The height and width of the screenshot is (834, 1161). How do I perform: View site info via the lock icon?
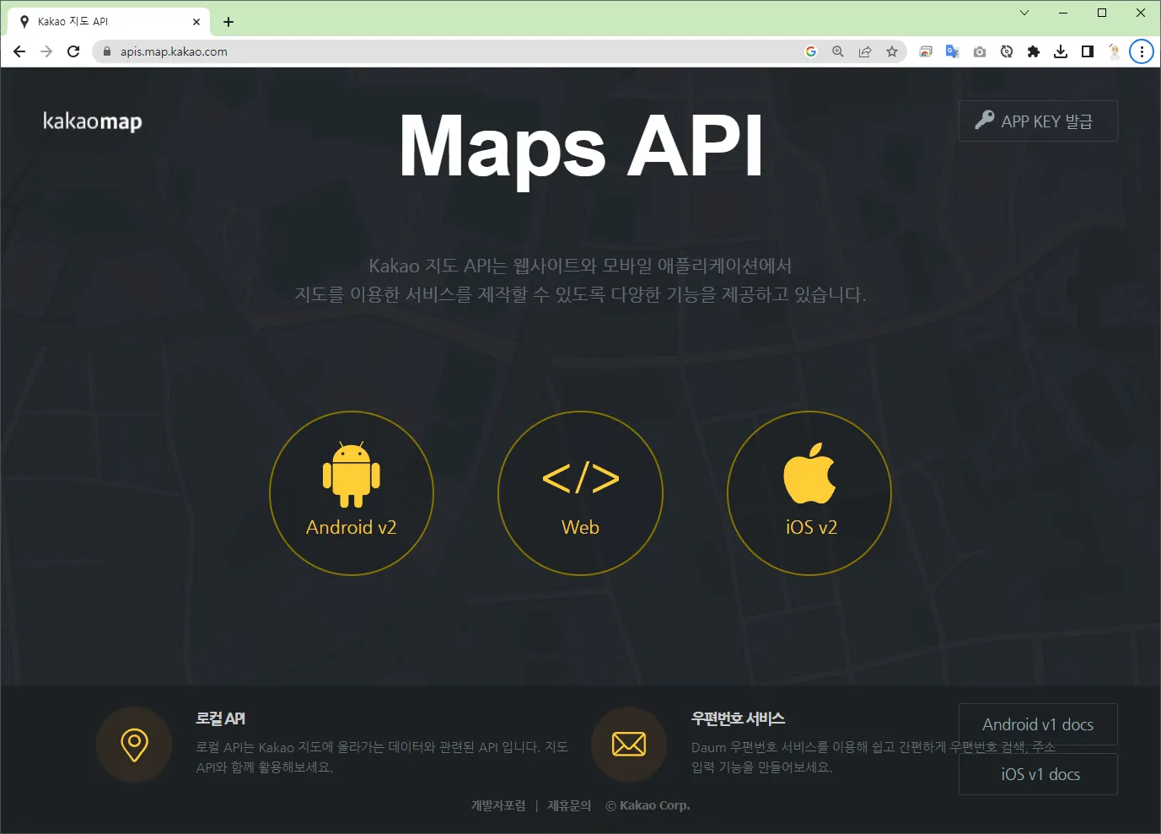click(107, 51)
